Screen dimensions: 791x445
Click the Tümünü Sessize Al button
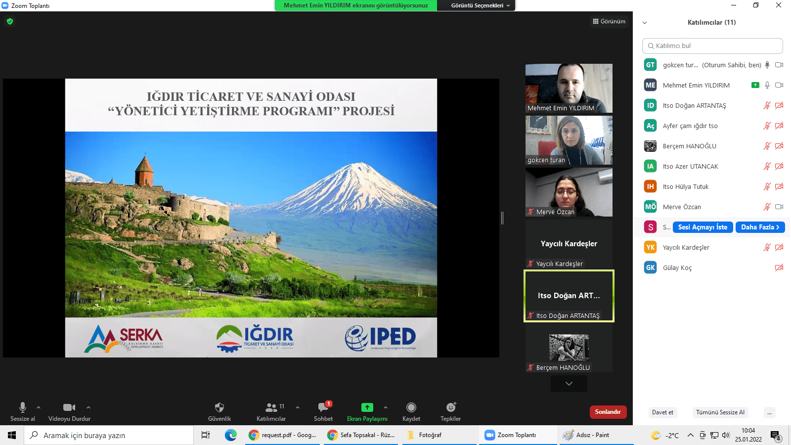(x=720, y=412)
